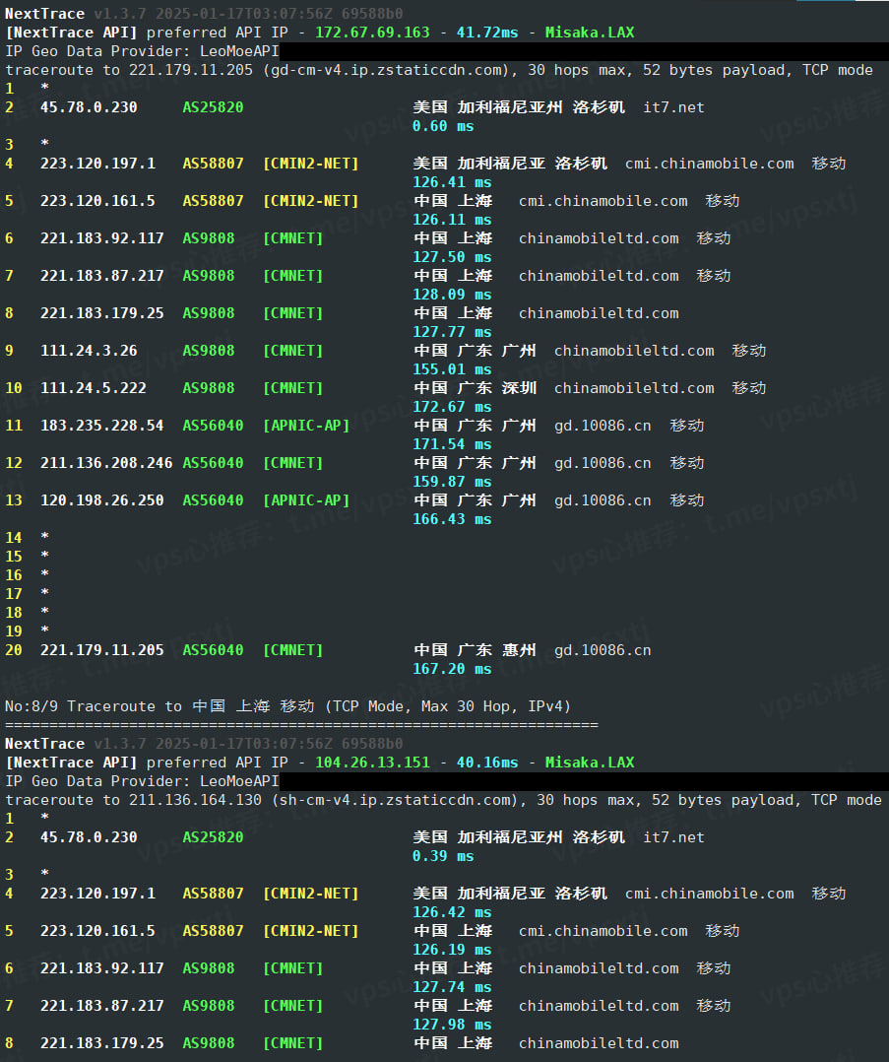Click the preferred API IP 104.26.13.151
Viewport: 889px width, 1062px height.
[x=372, y=763]
